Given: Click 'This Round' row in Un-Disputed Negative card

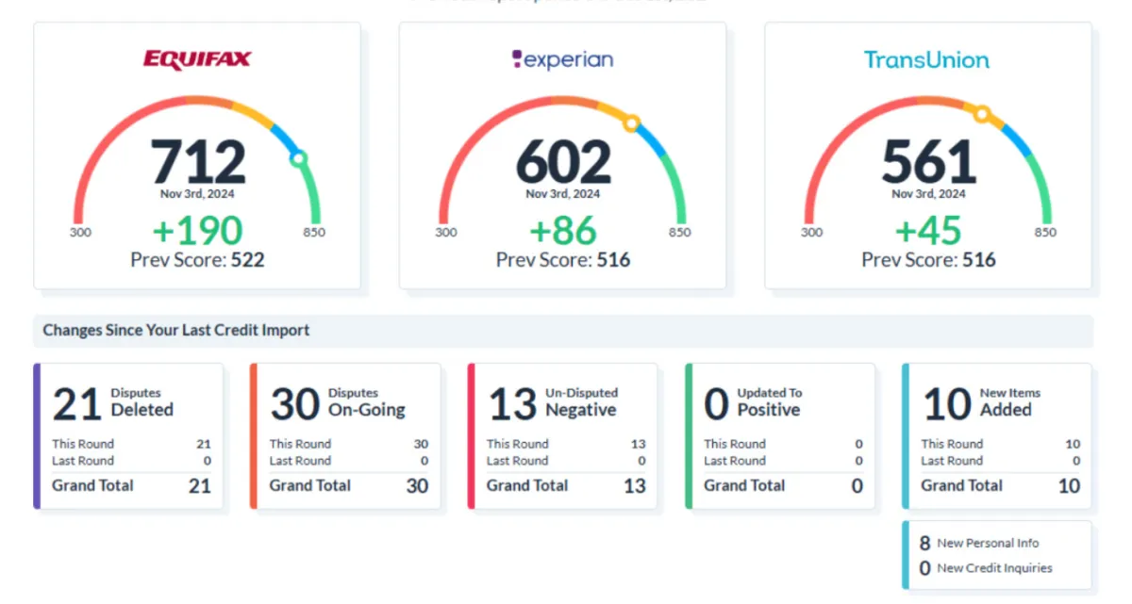Looking at the screenshot, I should click(x=566, y=444).
